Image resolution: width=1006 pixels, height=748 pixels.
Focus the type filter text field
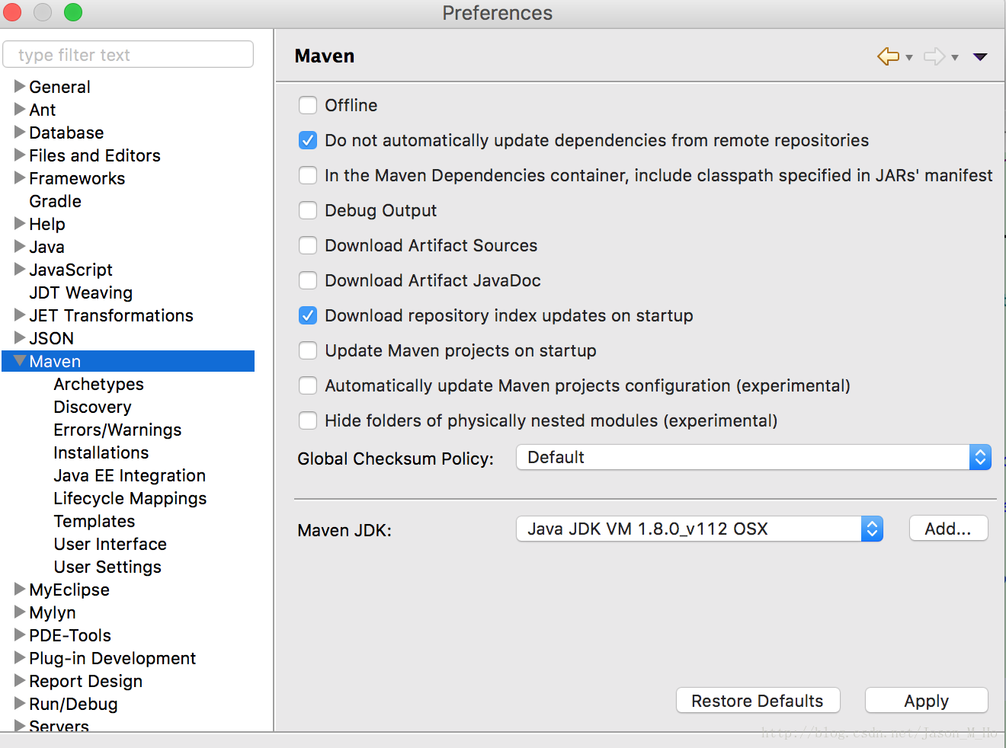point(128,55)
